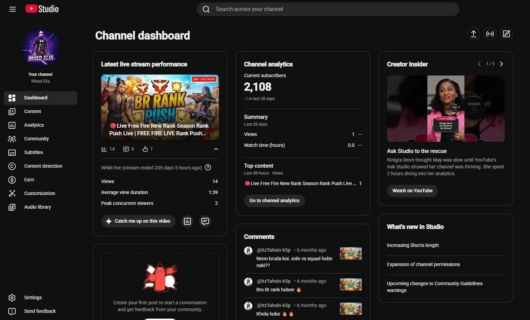Click the Send feedback icon
530x320 pixels.
click(12, 311)
